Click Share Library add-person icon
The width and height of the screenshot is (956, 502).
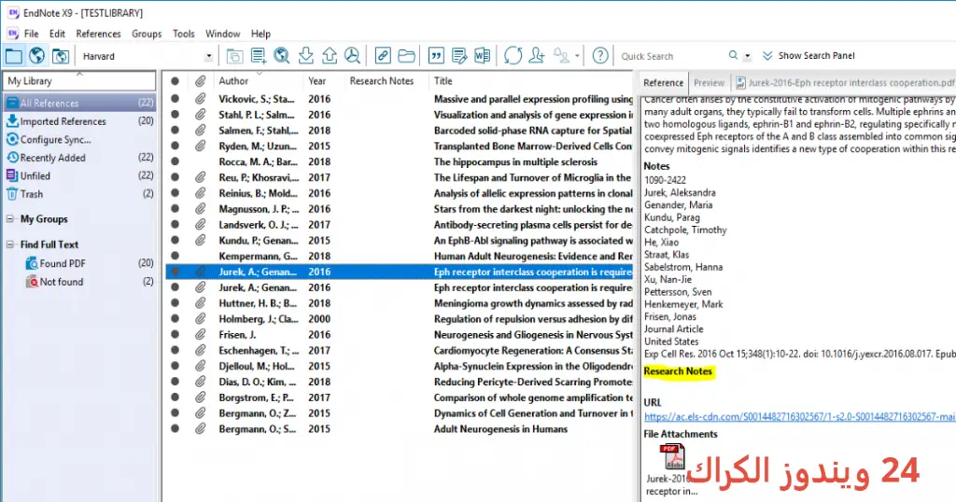point(537,56)
